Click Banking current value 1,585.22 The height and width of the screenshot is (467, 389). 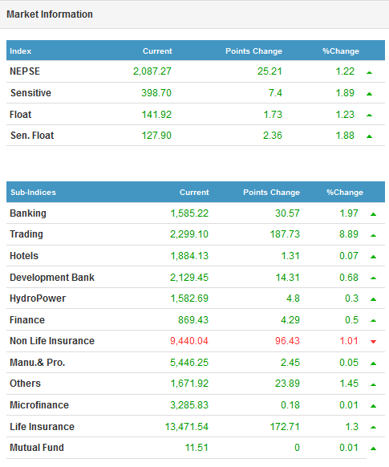[x=189, y=213]
